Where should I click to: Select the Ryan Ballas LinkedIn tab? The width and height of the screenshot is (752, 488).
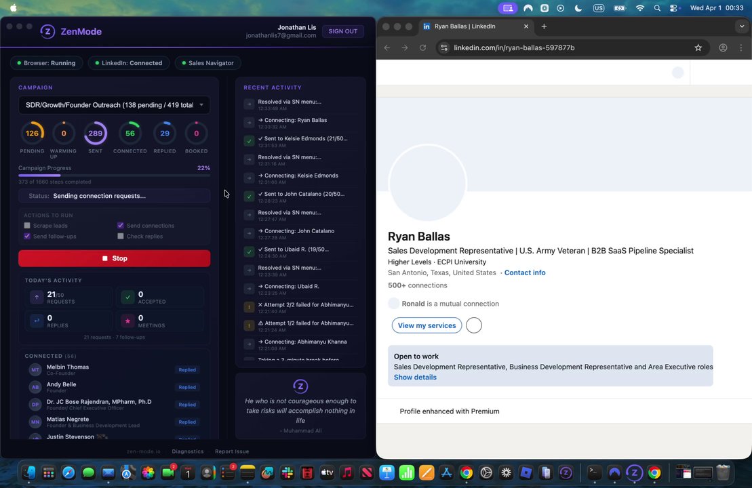tap(475, 26)
